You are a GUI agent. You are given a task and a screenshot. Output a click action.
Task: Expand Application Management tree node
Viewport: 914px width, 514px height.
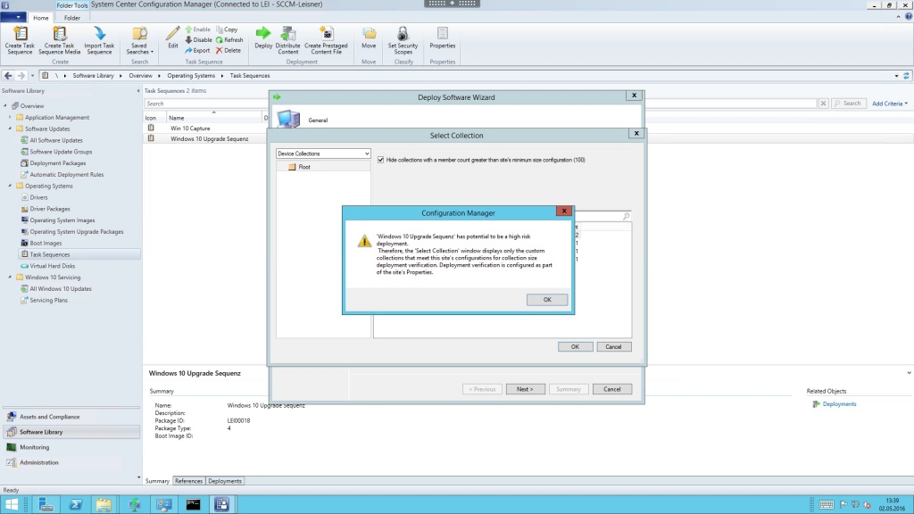10,117
